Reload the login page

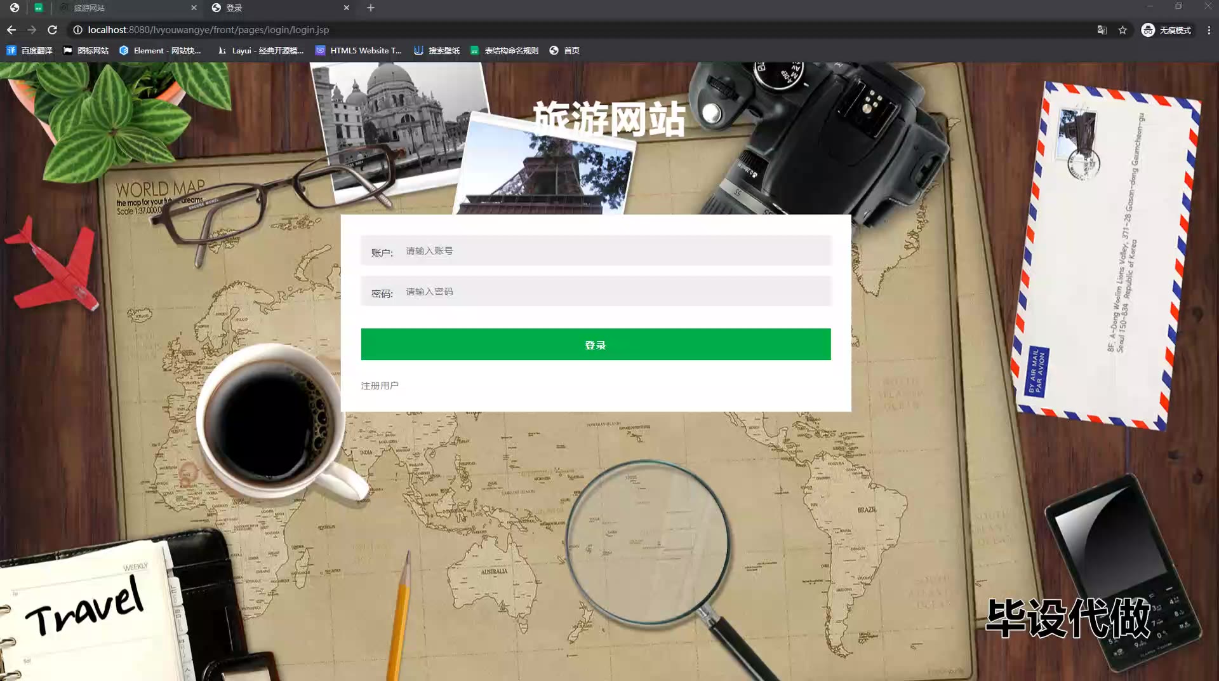[x=53, y=30]
